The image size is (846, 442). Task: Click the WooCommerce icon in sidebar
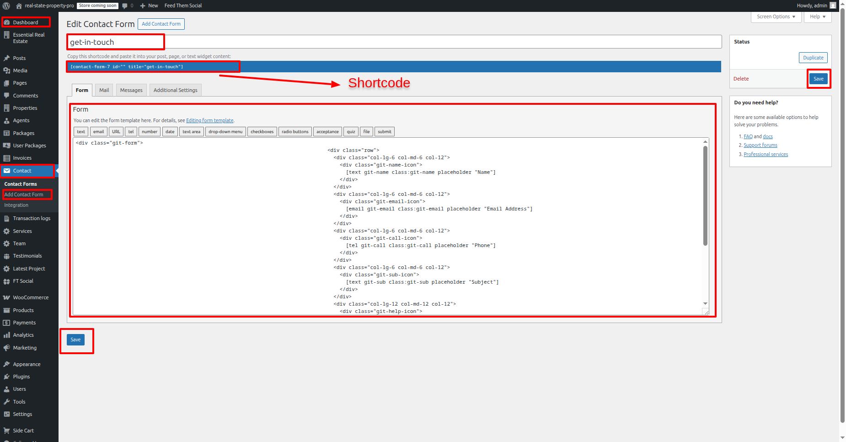(x=6, y=297)
